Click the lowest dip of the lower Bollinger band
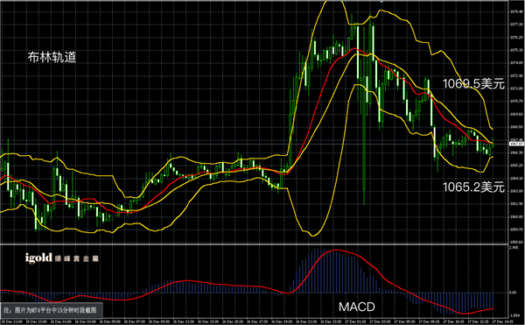Screen dimensions: 525x325 (x=313, y=235)
